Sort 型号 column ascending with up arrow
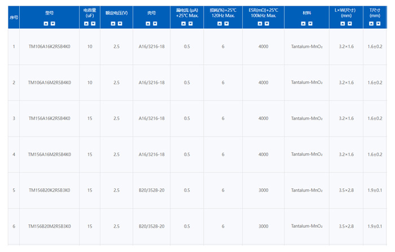This screenshot has height=252, width=395. tap(46, 24)
